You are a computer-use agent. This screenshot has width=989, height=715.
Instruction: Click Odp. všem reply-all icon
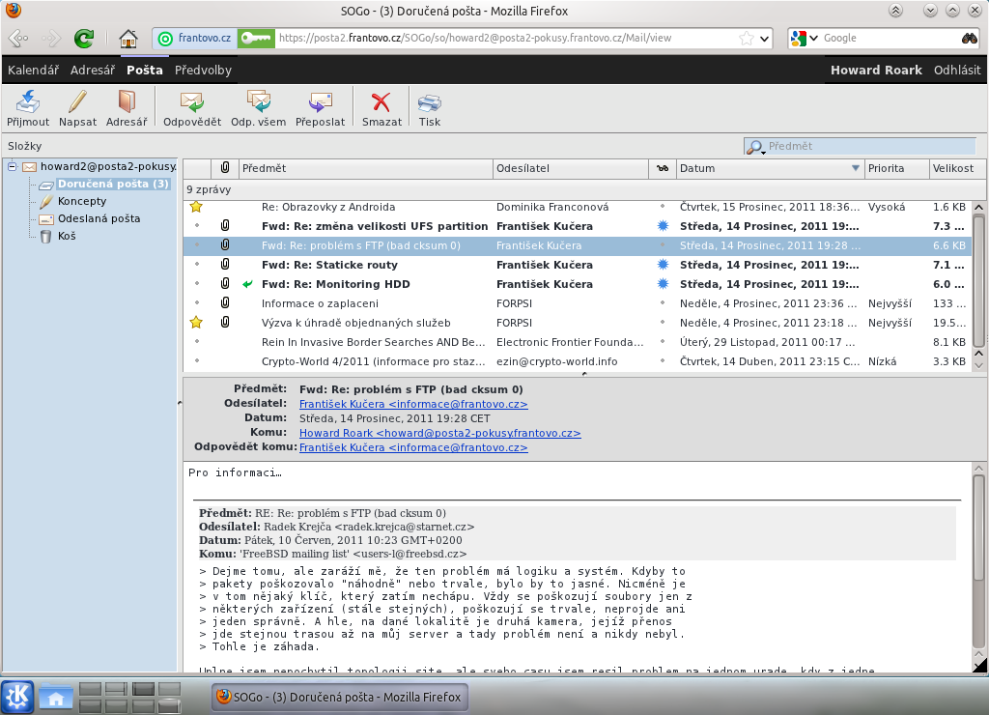point(258,102)
